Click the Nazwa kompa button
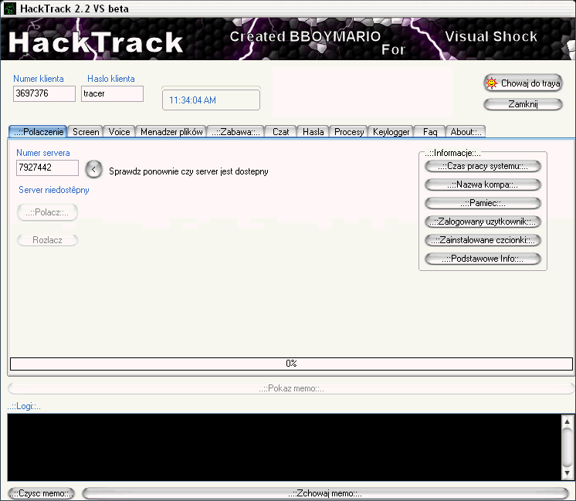 click(483, 184)
